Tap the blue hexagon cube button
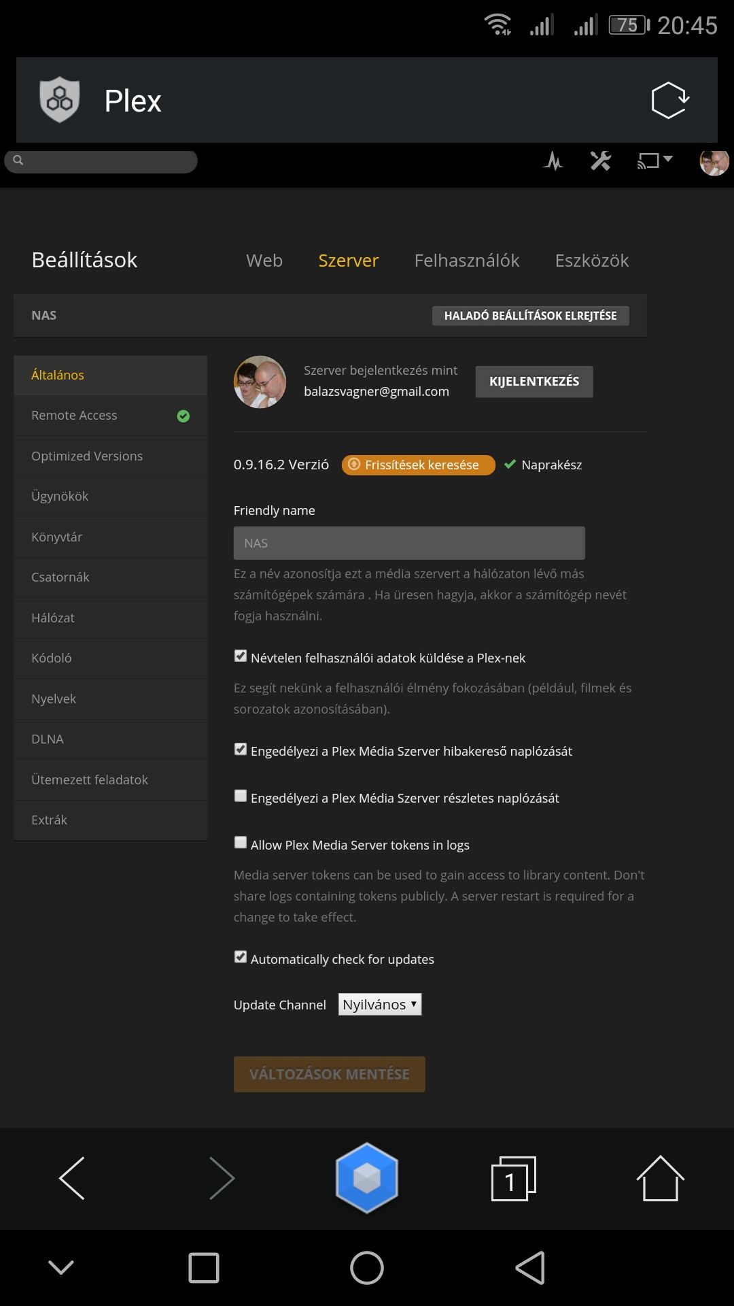Screen dimensions: 734x1306 point(367,1178)
